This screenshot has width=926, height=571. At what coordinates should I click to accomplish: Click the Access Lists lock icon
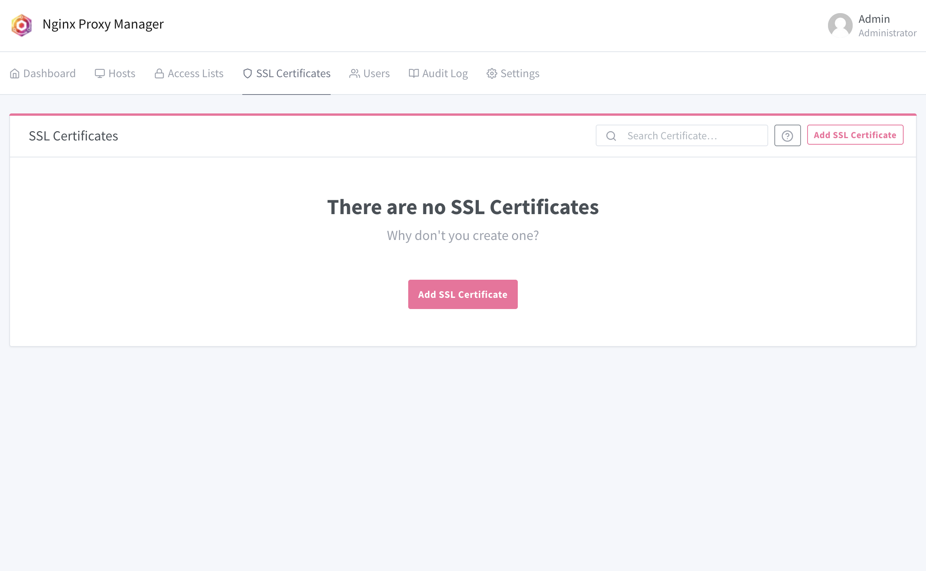pyautogui.click(x=159, y=73)
